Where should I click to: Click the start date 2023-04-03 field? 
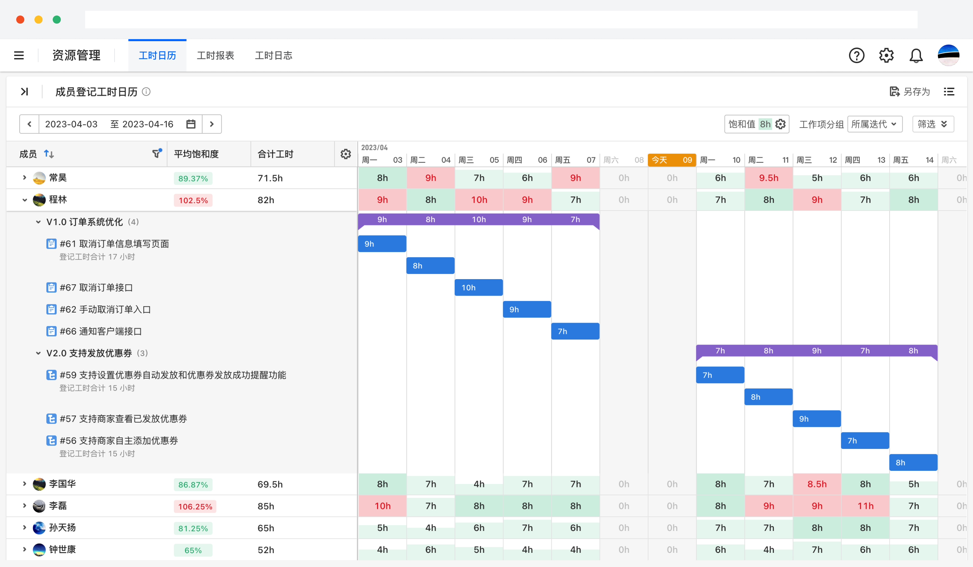click(x=71, y=124)
